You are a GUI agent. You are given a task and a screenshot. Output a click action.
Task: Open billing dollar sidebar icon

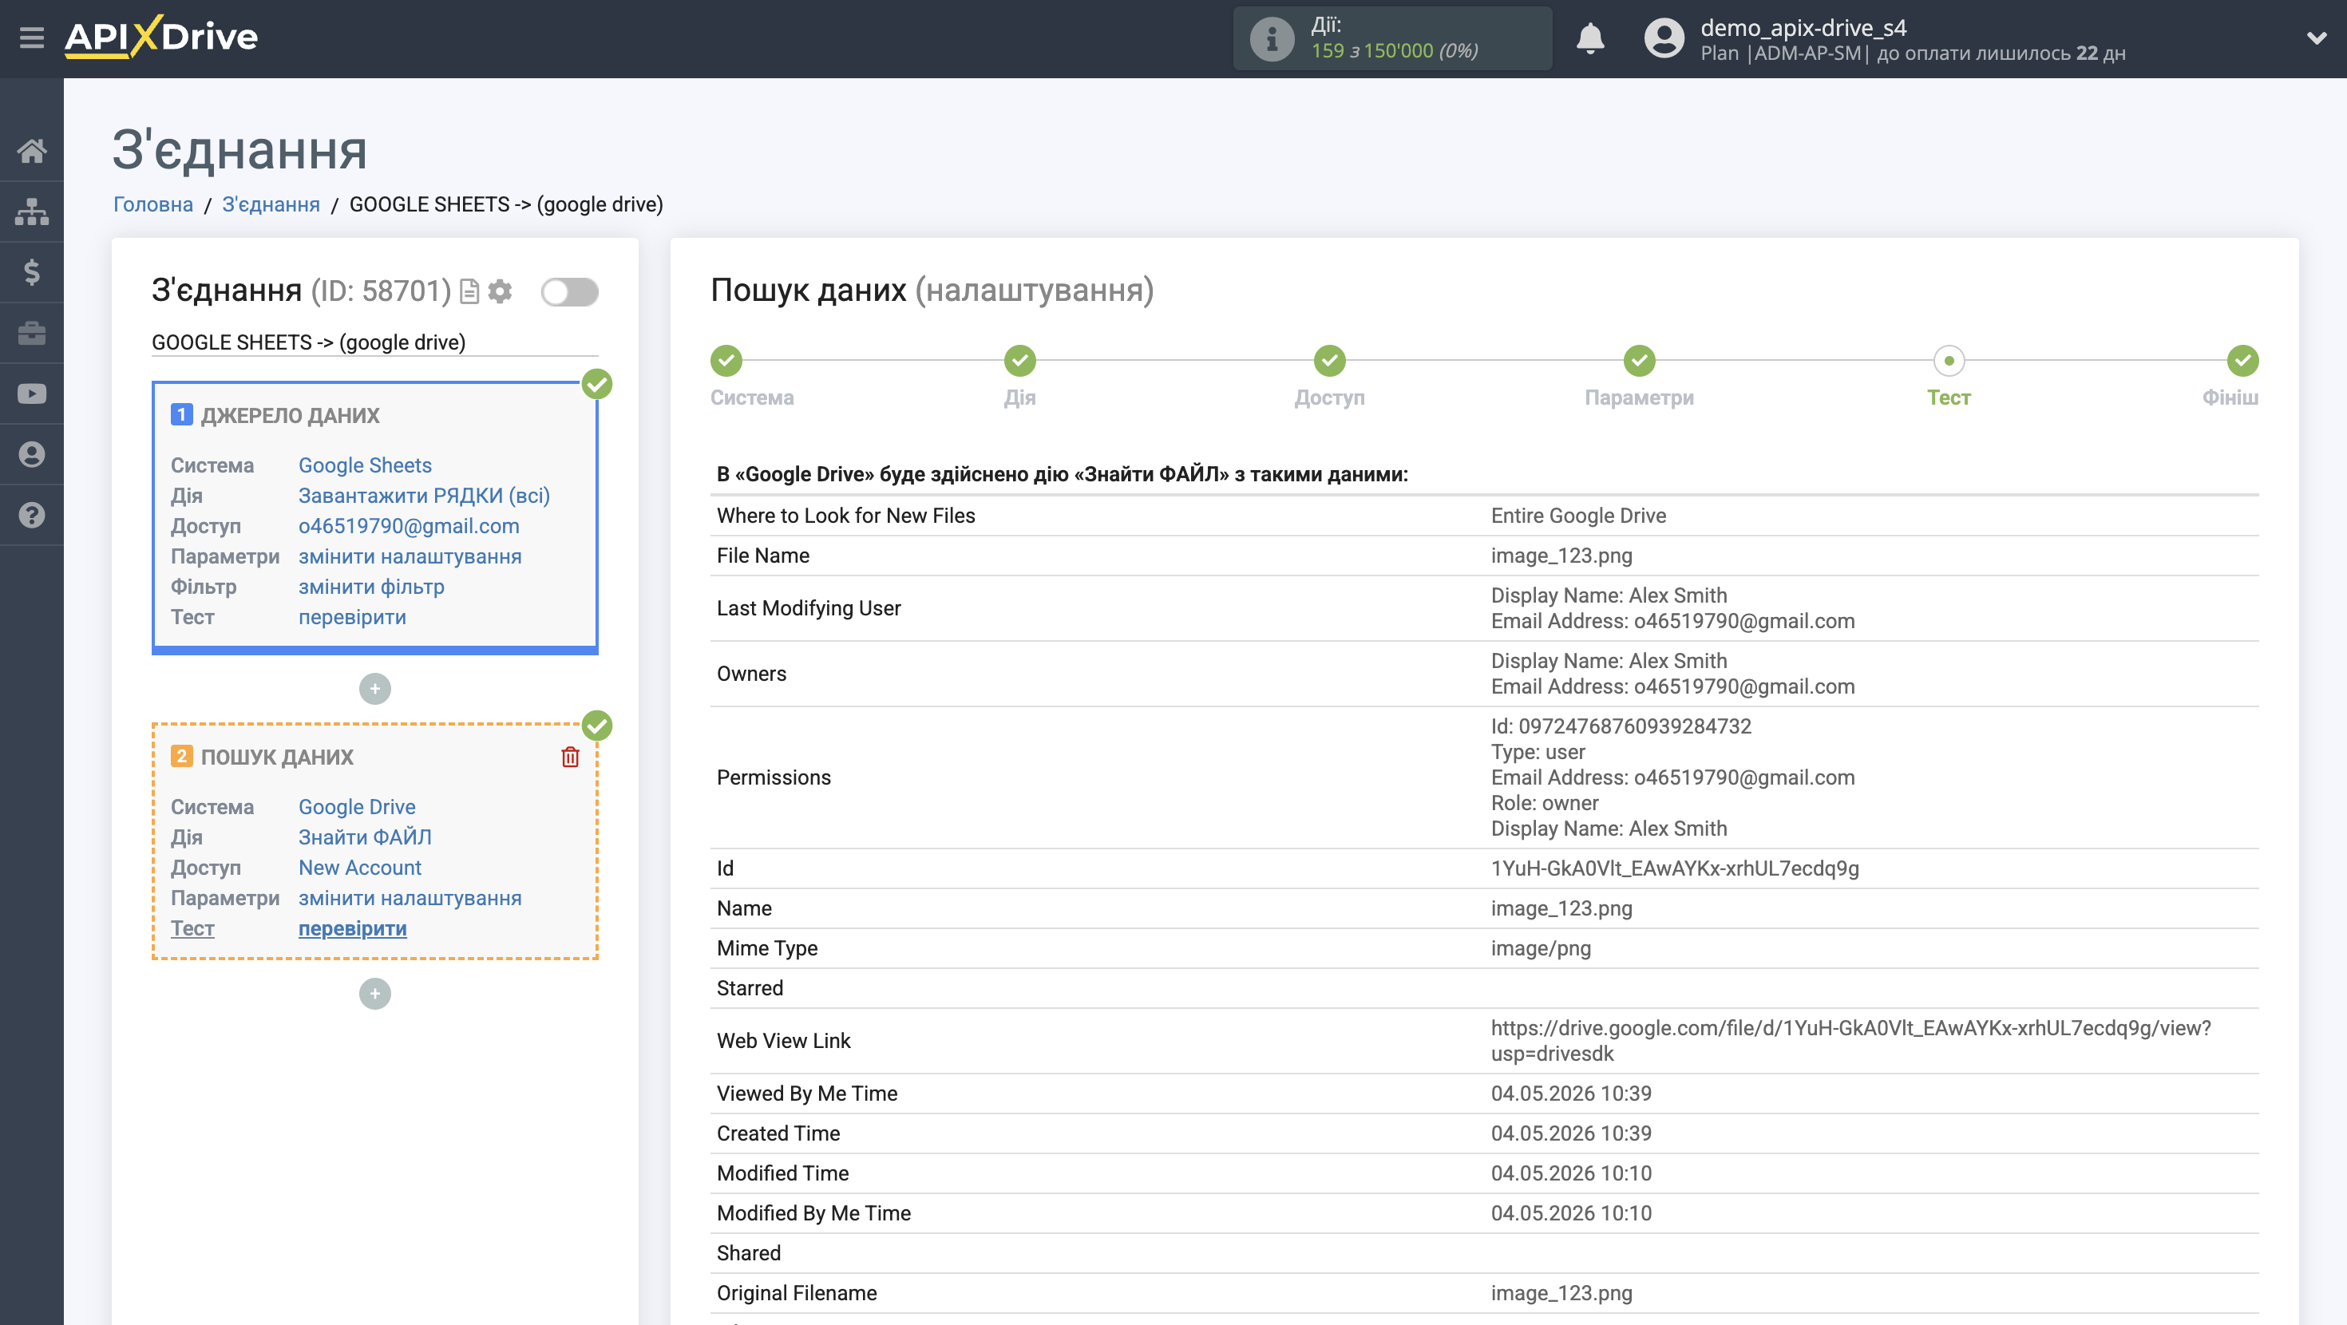coord(32,271)
